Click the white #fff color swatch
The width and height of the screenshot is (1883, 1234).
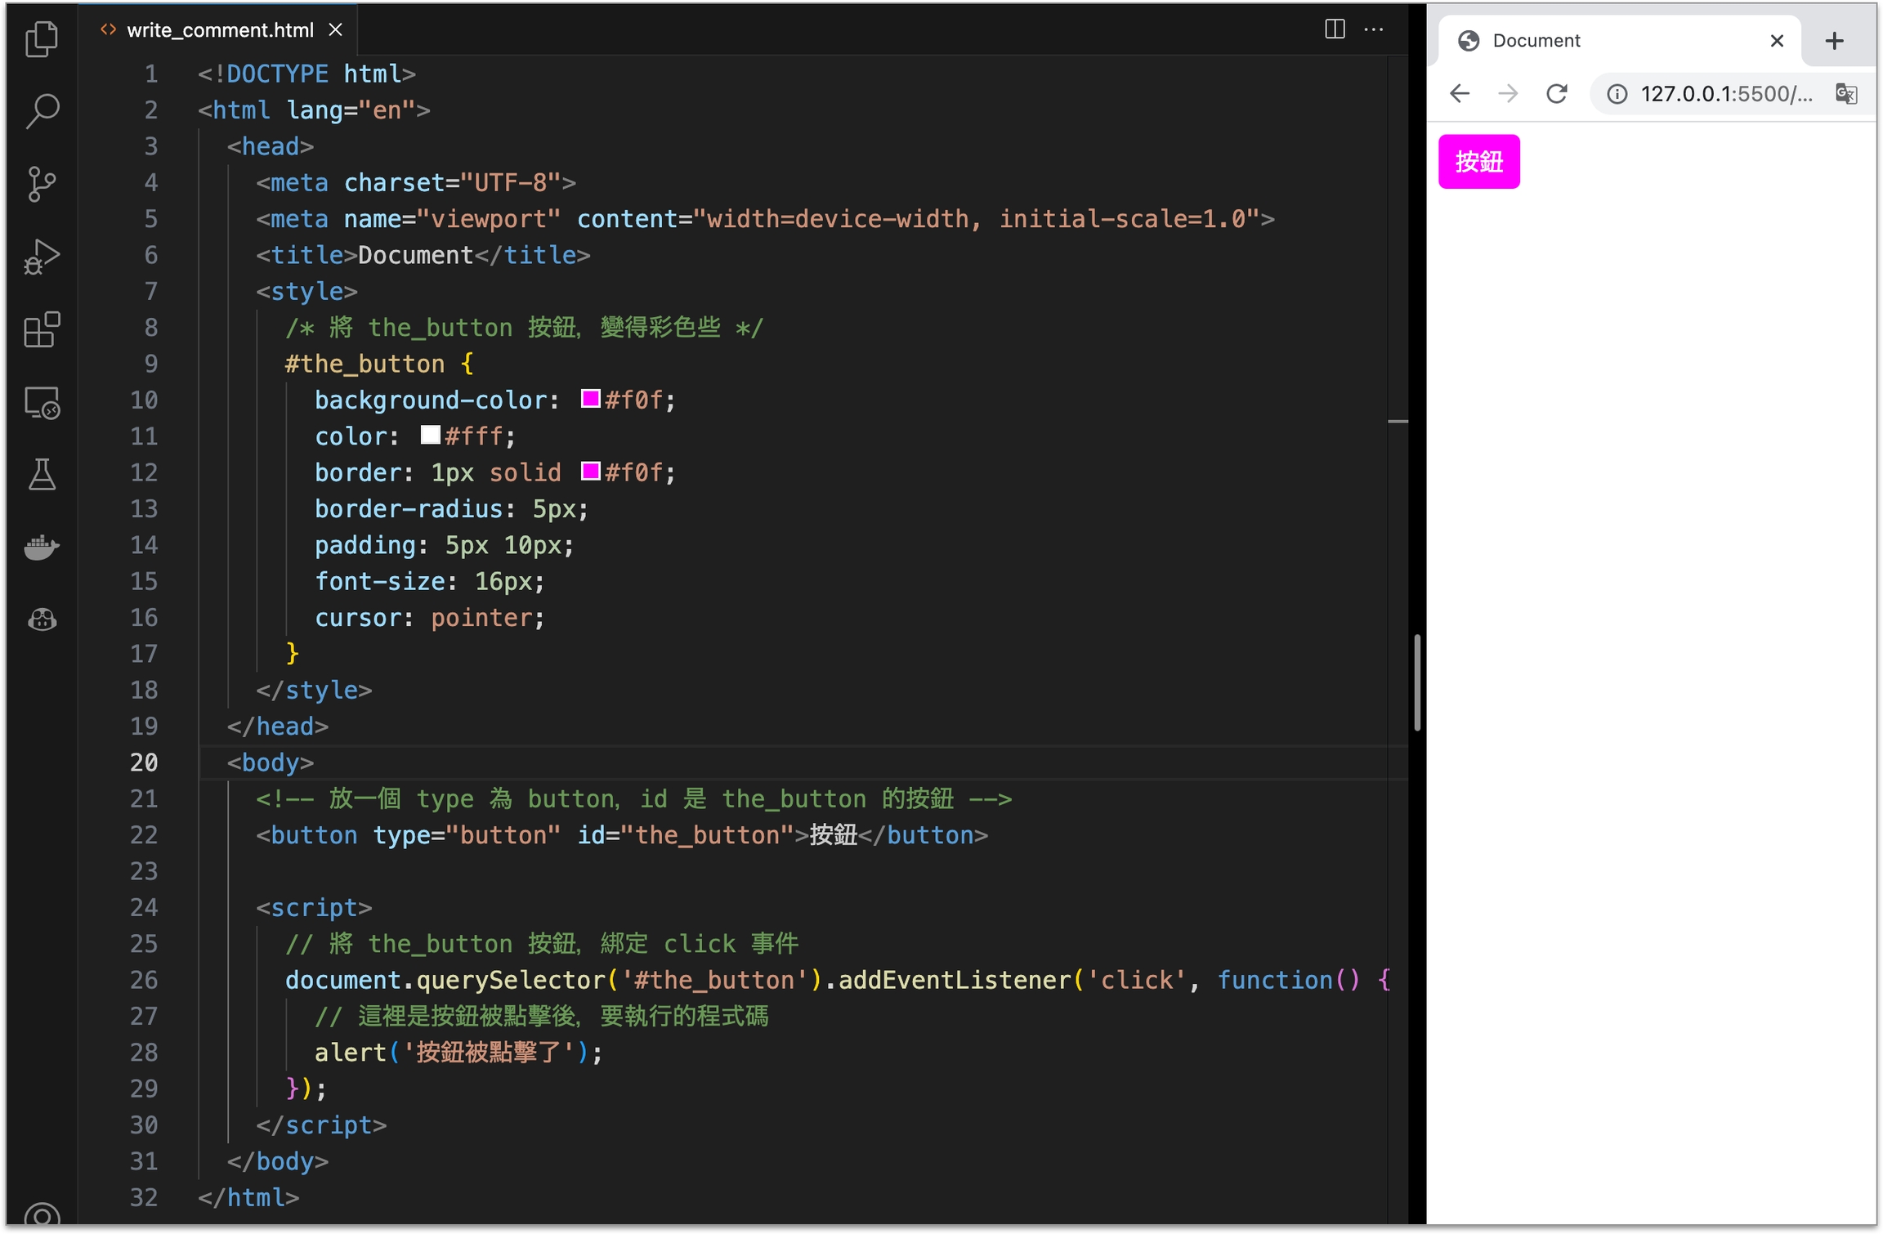click(430, 435)
